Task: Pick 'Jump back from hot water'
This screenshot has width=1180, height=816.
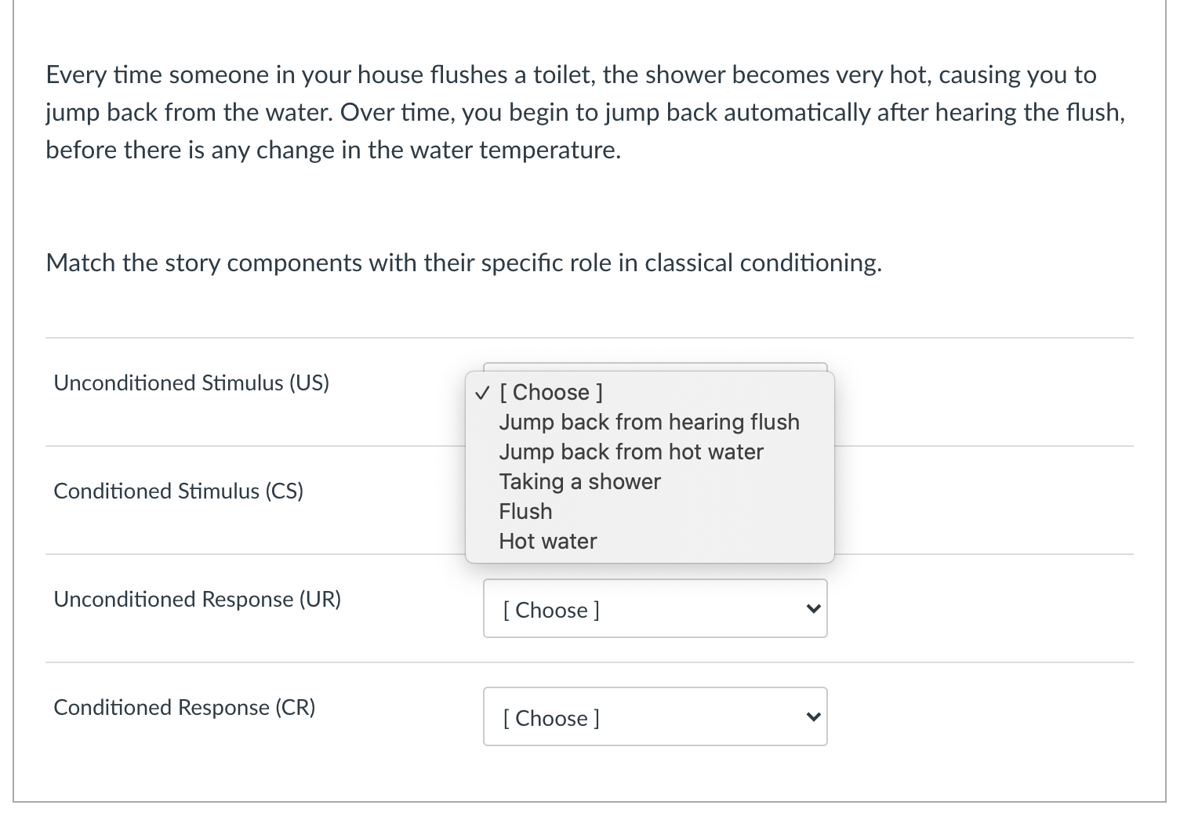Action: coord(631,452)
